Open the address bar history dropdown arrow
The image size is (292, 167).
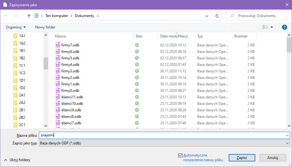(x=207, y=16)
